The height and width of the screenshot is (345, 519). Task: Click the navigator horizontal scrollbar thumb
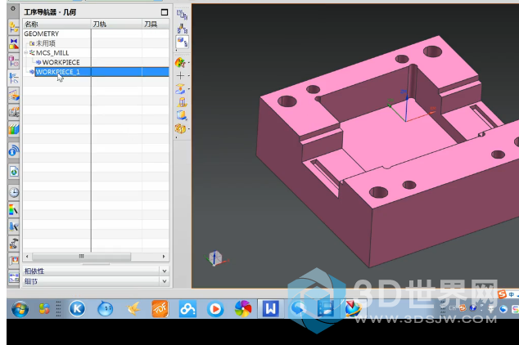click(x=81, y=257)
